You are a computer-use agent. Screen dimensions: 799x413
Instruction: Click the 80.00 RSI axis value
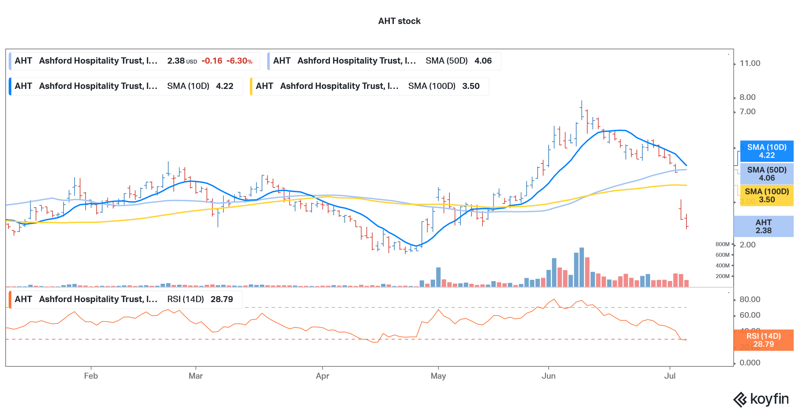pos(750,299)
